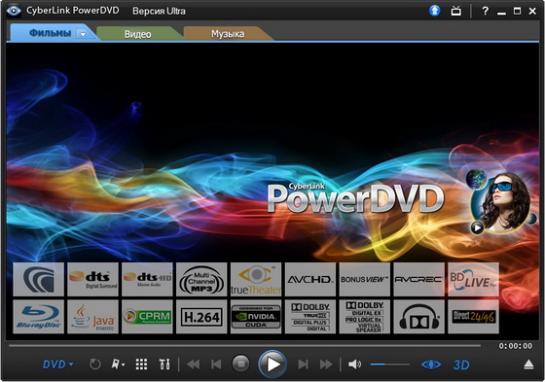
Task: Click the small globe icon near promo
Action: 476,179
